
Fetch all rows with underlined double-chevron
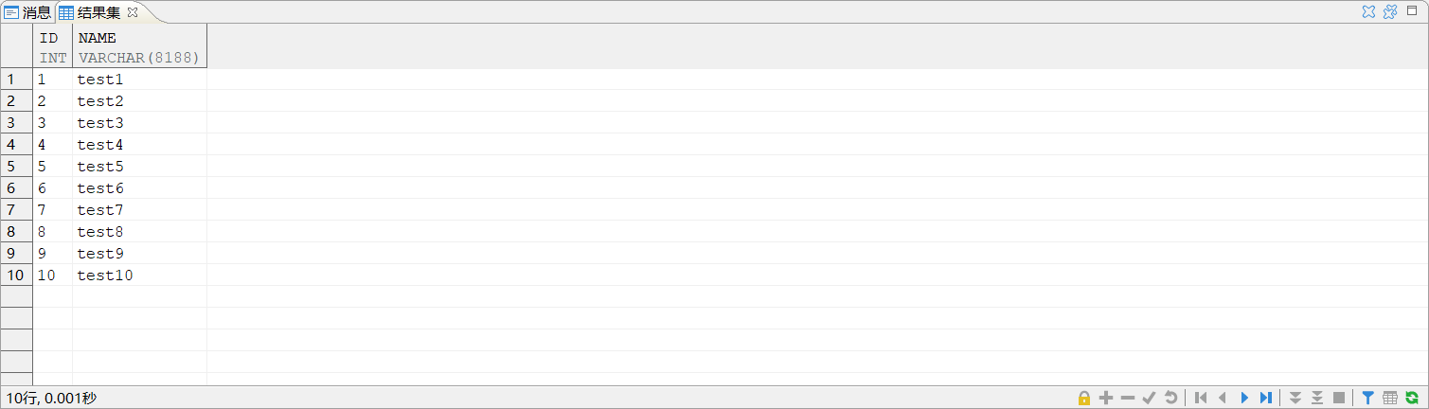point(1316,398)
